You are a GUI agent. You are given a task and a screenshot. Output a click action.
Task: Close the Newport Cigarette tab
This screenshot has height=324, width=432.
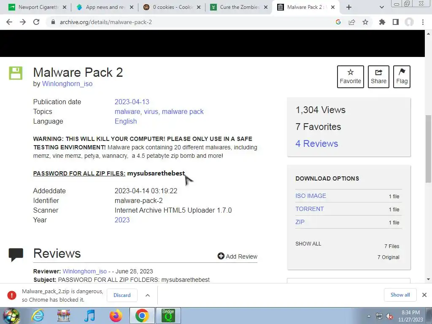click(x=65, y=7)
